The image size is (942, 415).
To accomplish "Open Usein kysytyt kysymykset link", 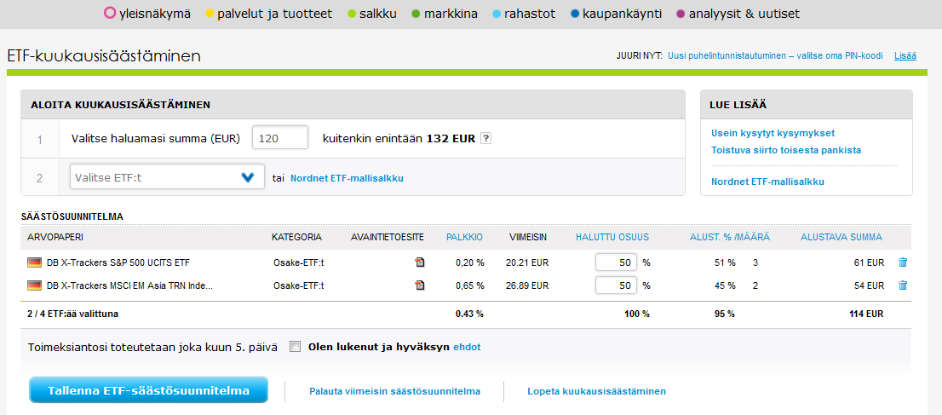I will 773,133.
